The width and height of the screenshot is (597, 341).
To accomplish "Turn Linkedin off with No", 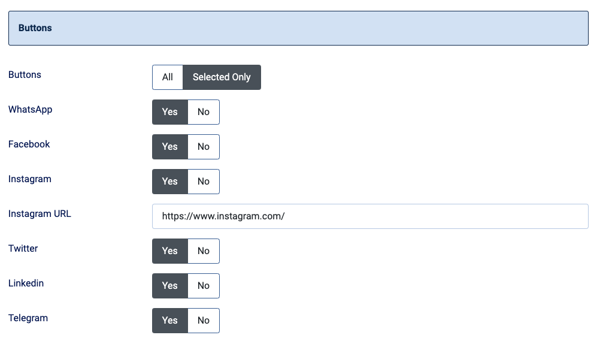I will (x=204, y=286).
